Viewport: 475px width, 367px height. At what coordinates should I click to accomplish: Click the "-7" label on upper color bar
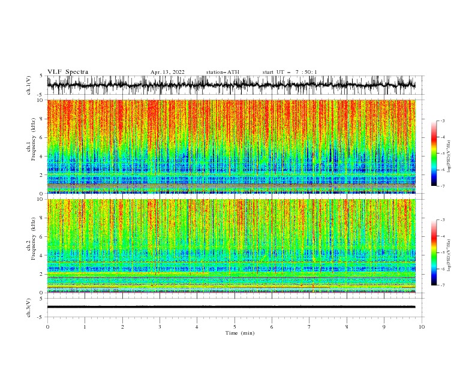442,186
